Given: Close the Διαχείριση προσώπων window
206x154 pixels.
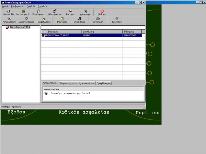Looking at the screenshot, I should (x=144, y=2).
